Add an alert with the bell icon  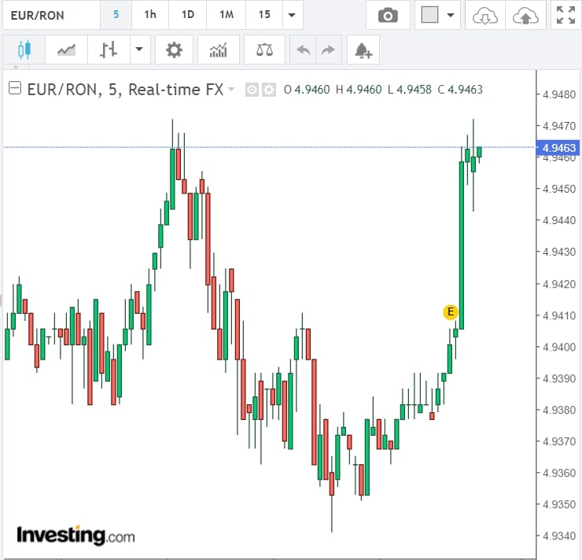(362, 51)
